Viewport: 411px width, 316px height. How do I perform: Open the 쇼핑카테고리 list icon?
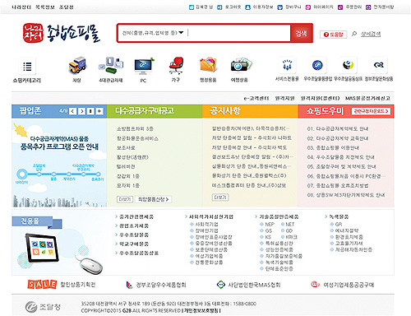pyautogui.click(x=27, y=66)
